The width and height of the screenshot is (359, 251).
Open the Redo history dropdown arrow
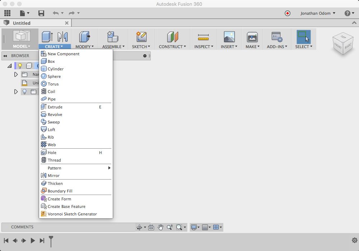click(x=78, y=13)
